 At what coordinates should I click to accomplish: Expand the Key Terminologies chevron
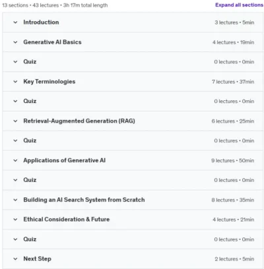15,82
